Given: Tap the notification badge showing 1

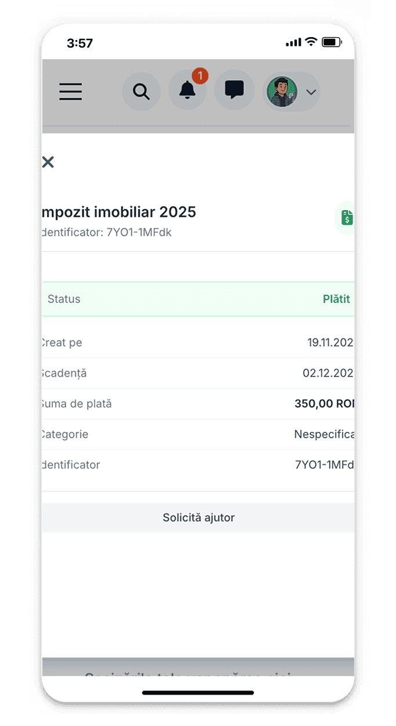Looking at the screenshot, I should click(199, 75).
